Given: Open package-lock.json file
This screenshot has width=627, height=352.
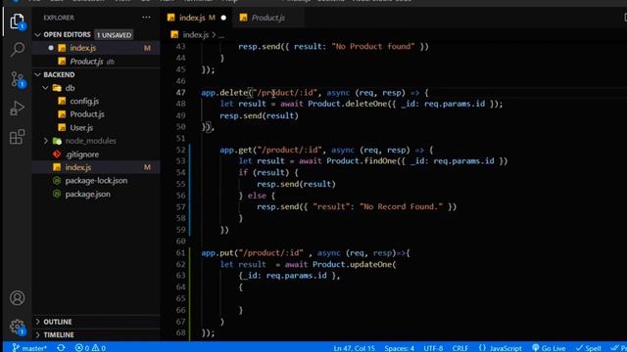Looking at the screenshot, I should pyautogui.click(x=96, y=180).
